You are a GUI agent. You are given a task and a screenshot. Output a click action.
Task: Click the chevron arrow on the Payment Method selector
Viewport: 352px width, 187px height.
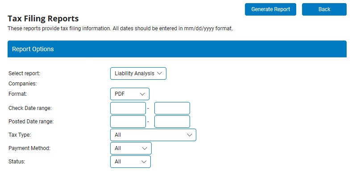click(x=145, y=148)
